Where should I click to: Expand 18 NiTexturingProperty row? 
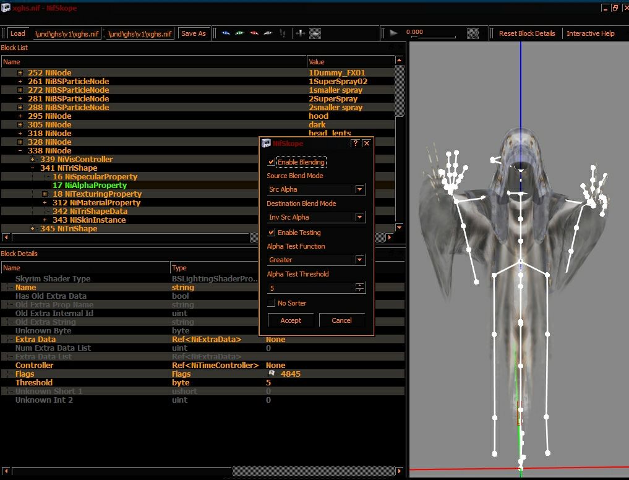click(45, 194)
